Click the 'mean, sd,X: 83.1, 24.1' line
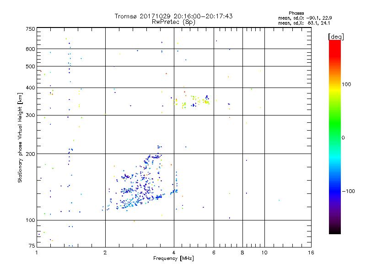The width and height of the screenshot is (366, 275). coord(304,23)
